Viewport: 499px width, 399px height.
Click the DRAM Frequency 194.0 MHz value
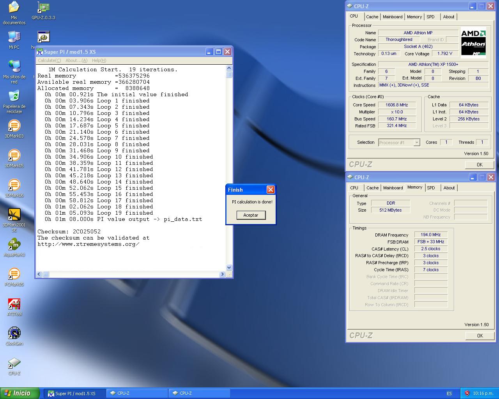click(431, 235)
